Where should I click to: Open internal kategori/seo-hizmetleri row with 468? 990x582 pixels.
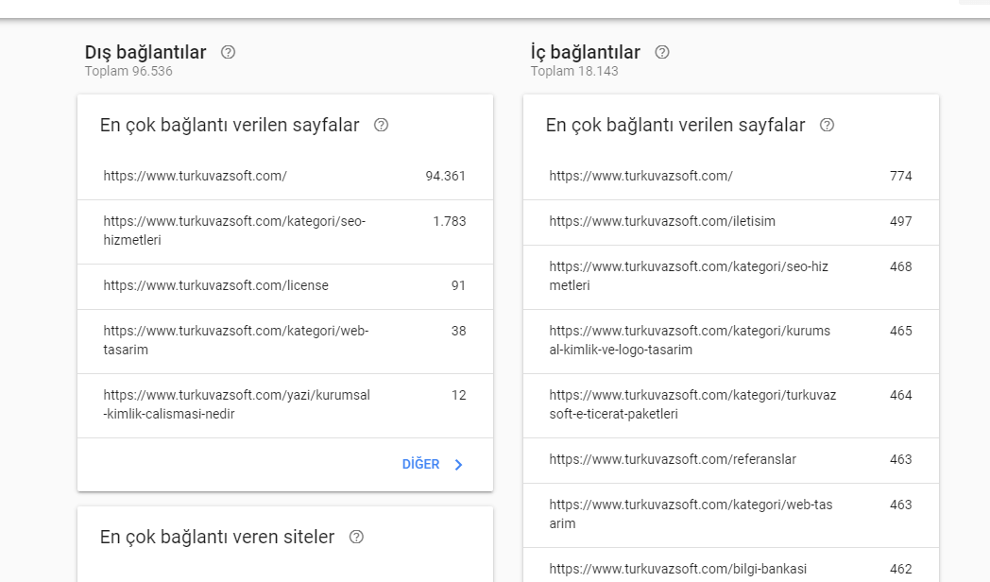(x=731, y=277)
